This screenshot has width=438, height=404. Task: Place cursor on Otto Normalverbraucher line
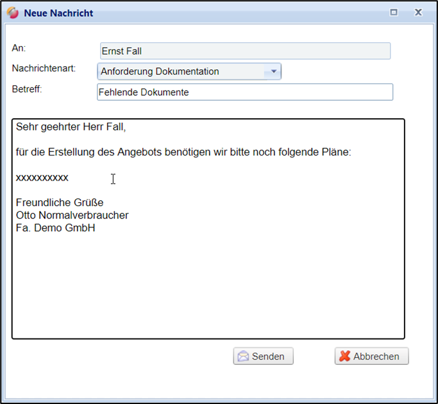point(72,215)
